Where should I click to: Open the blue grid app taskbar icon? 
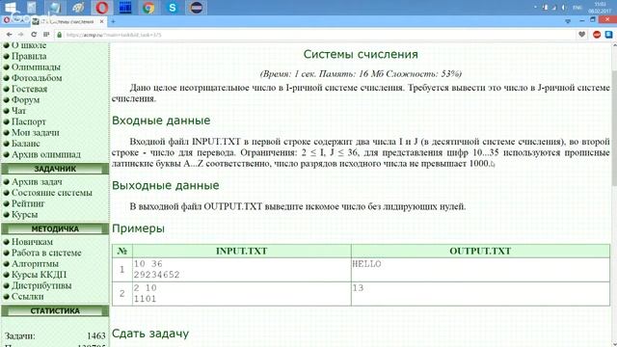(x=125, y=8)
